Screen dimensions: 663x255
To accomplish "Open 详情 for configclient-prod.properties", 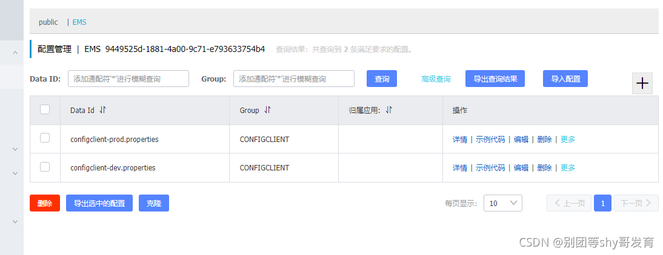I will [x=459, y=140].
